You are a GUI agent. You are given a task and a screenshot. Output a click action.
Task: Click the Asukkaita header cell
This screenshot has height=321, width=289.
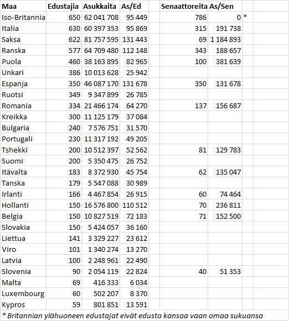[x=101, y=6]
